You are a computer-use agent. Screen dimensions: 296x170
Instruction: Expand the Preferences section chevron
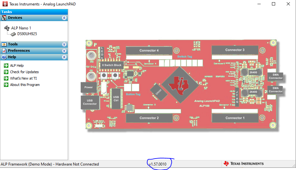(64, 51)
